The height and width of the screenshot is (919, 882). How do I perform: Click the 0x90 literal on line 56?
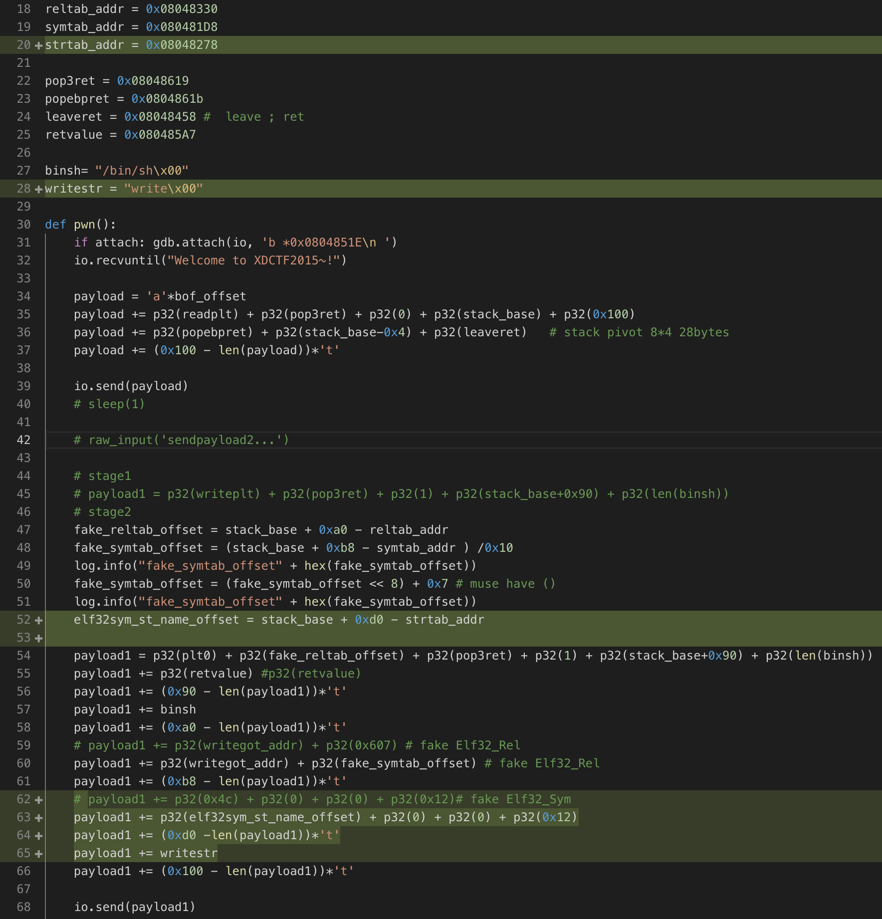click(x=182, y=691)
